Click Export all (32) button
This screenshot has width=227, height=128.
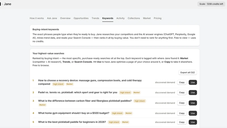pyautogui.click(x=188, y=73)
